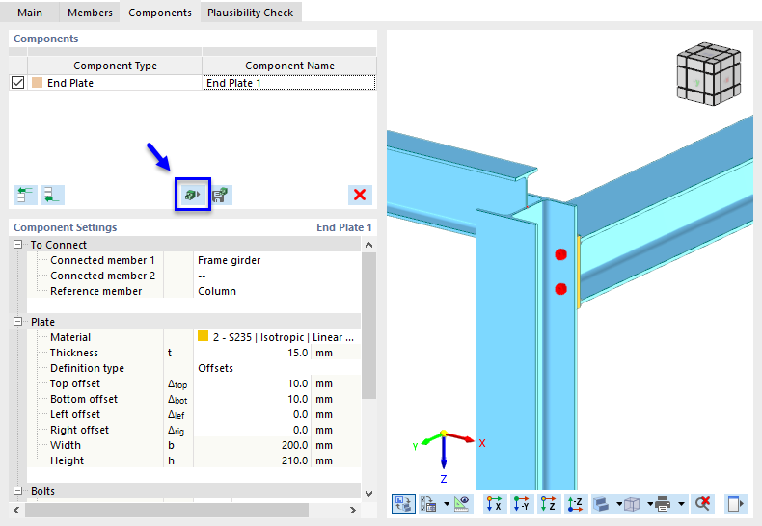762x526 pixels.
Task: Click the horizontal scrollbar right arrow
Action: tap(353, 510)
